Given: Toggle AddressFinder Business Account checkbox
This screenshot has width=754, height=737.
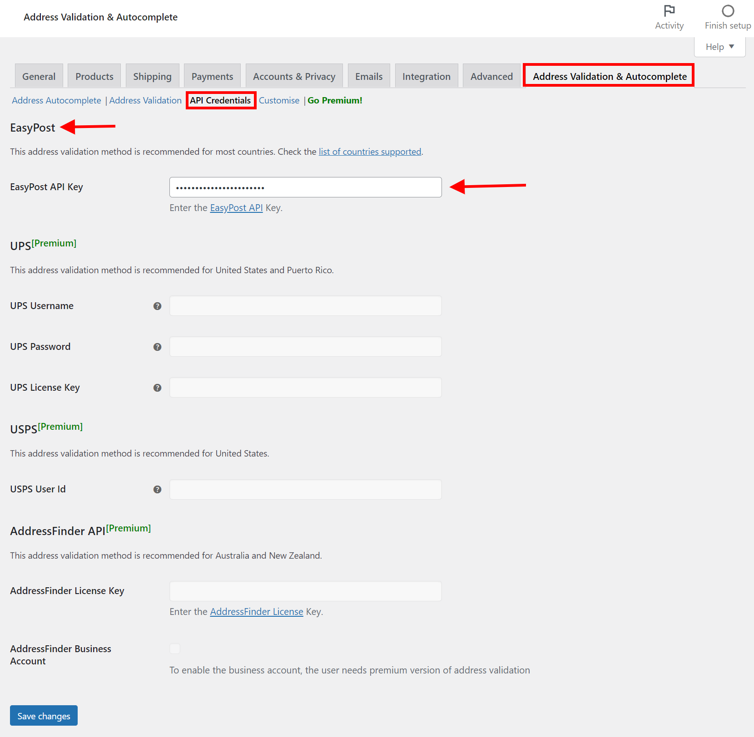Looking at the screenshot, I should click(175, 649).
